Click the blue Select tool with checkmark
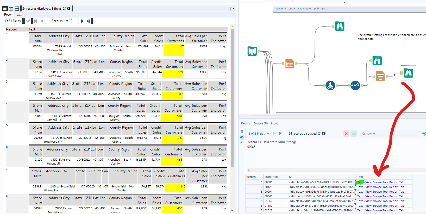Image resolution: width=426 pixels, height=214 pixels. coord(355,85)
